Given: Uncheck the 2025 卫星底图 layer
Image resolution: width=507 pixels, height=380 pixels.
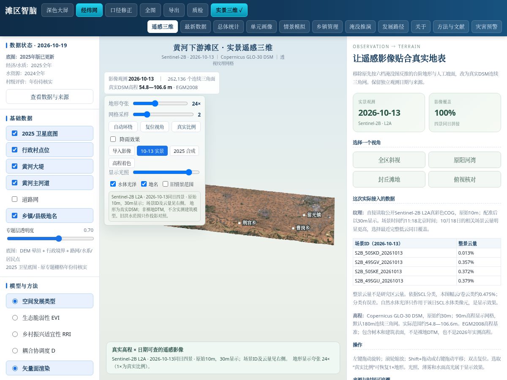Looking at the screenshot, I should (x=15, y=133).
